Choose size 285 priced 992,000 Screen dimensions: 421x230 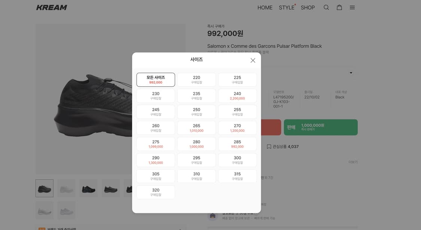click(237, 144)
